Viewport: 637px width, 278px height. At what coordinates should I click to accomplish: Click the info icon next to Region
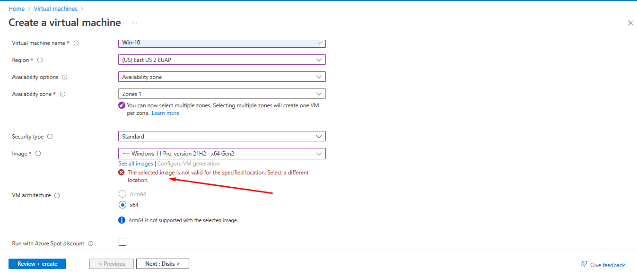39,60
